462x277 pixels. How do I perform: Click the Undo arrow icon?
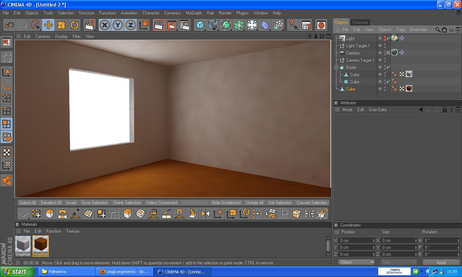pos(9,25)
